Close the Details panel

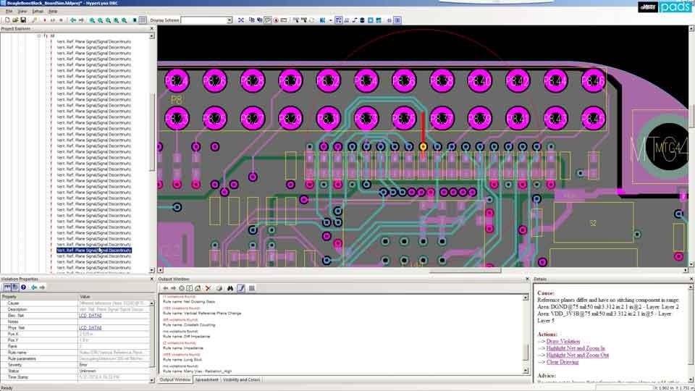[691, 279]
